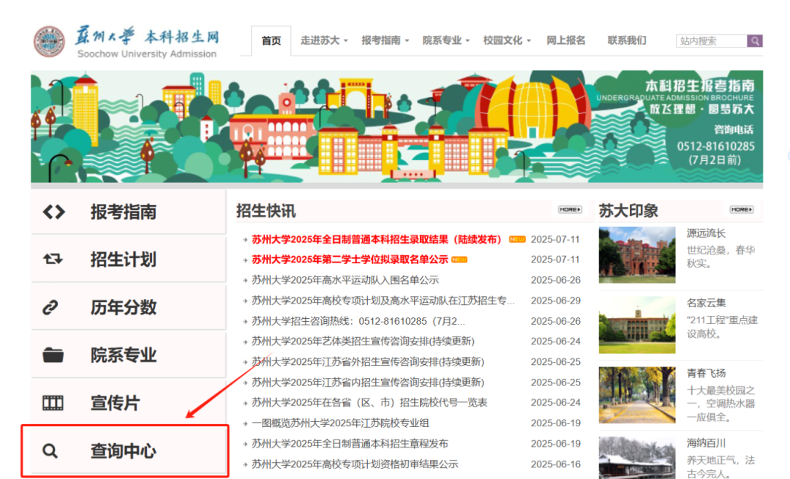Expand the 校园文化 dropdown menu
Screen dimensions: 790x479
[507, 40]
